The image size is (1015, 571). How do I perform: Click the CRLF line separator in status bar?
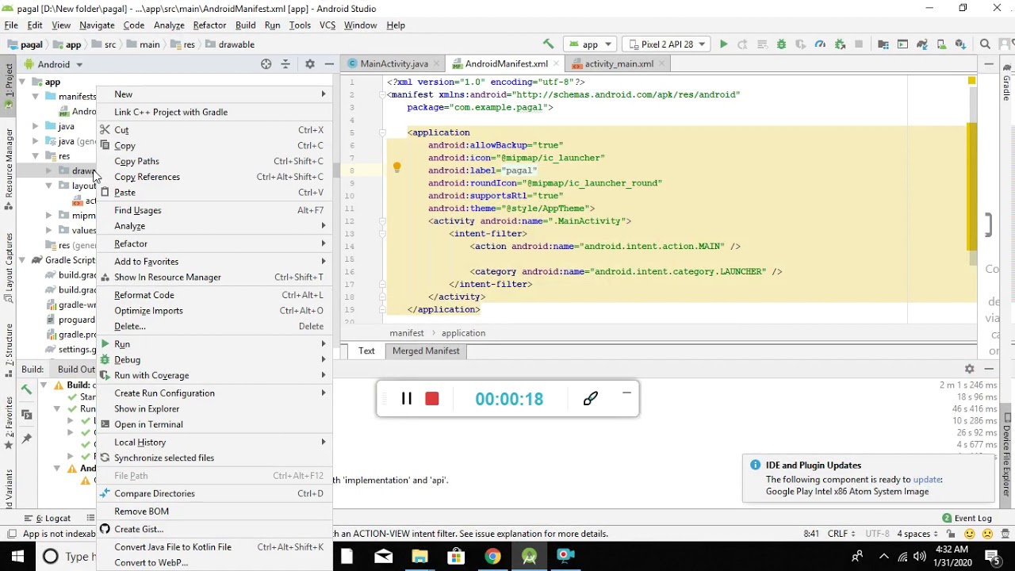[842, 534]
